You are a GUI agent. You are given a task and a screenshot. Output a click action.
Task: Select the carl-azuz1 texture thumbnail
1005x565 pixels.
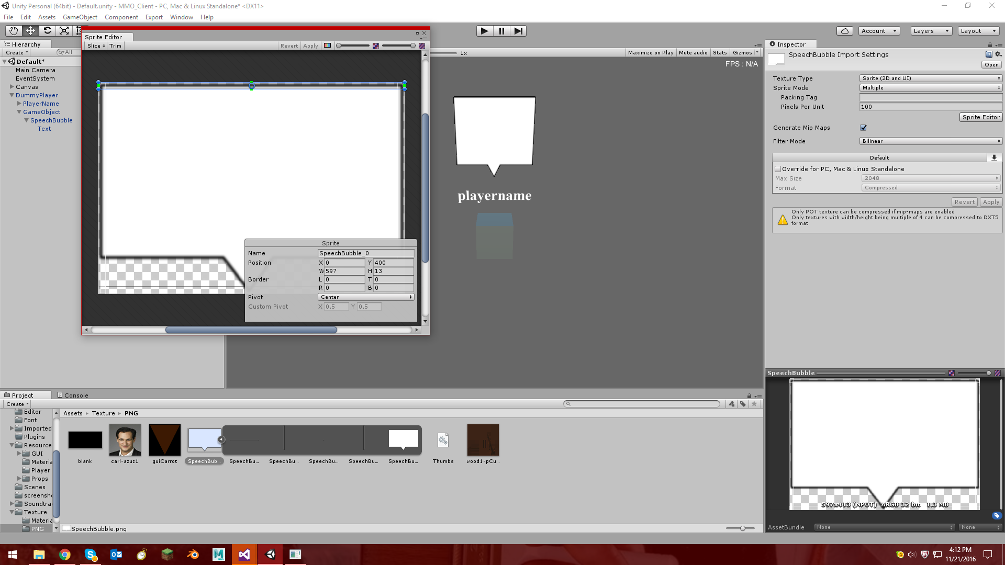(125, 440)
